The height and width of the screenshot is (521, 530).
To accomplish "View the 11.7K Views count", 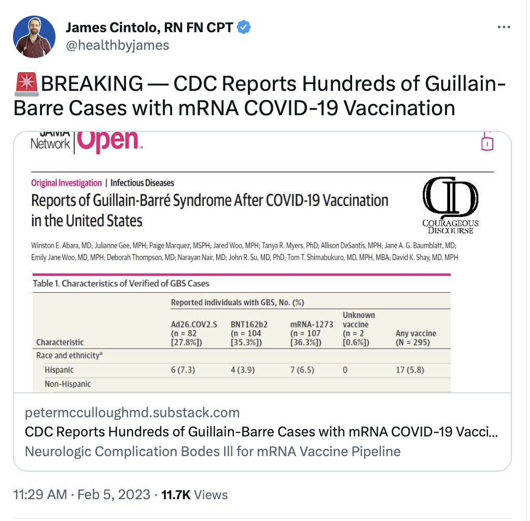I will [x=194, y=495].
